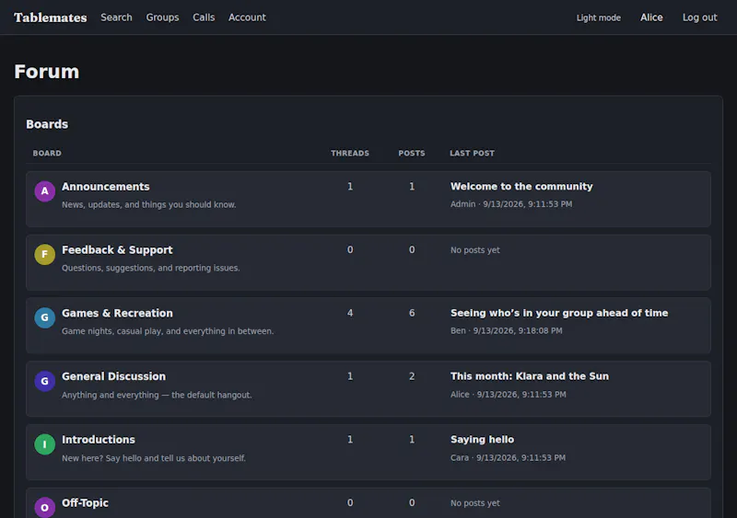The image size is (737, 518).
Task: Click 'Cara · 9/13/2026, 9:11:53 PM' text
Action: click(x=508, y=457)
